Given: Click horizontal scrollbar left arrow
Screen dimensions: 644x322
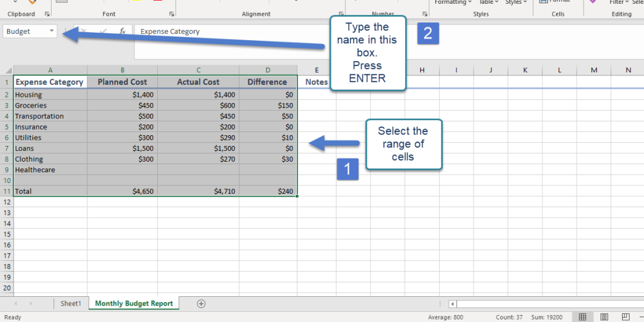Looking at the screenshot, I should [x=453, y=304].
